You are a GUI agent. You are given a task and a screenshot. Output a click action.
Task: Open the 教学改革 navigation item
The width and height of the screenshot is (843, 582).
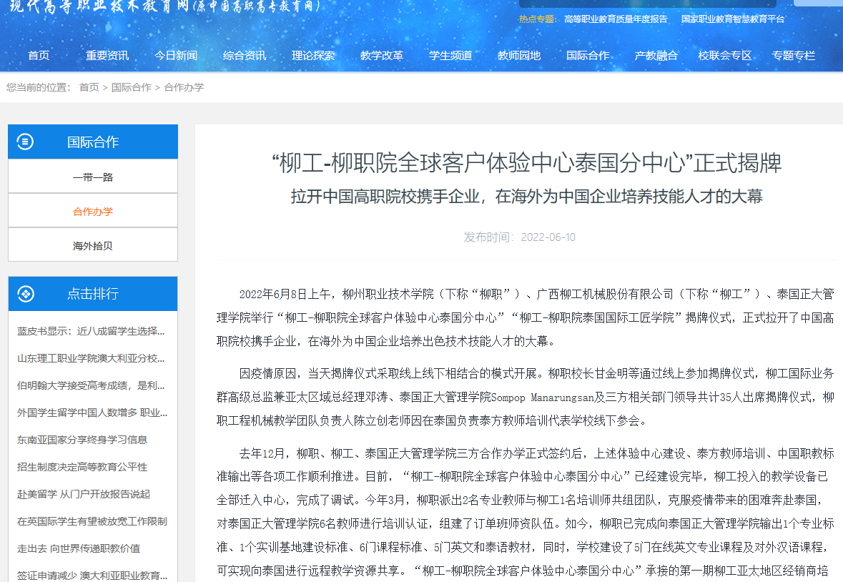coord(382,56)
